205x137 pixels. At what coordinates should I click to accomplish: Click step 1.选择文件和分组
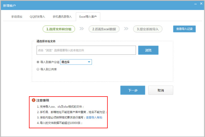click(x=59, y=29)
